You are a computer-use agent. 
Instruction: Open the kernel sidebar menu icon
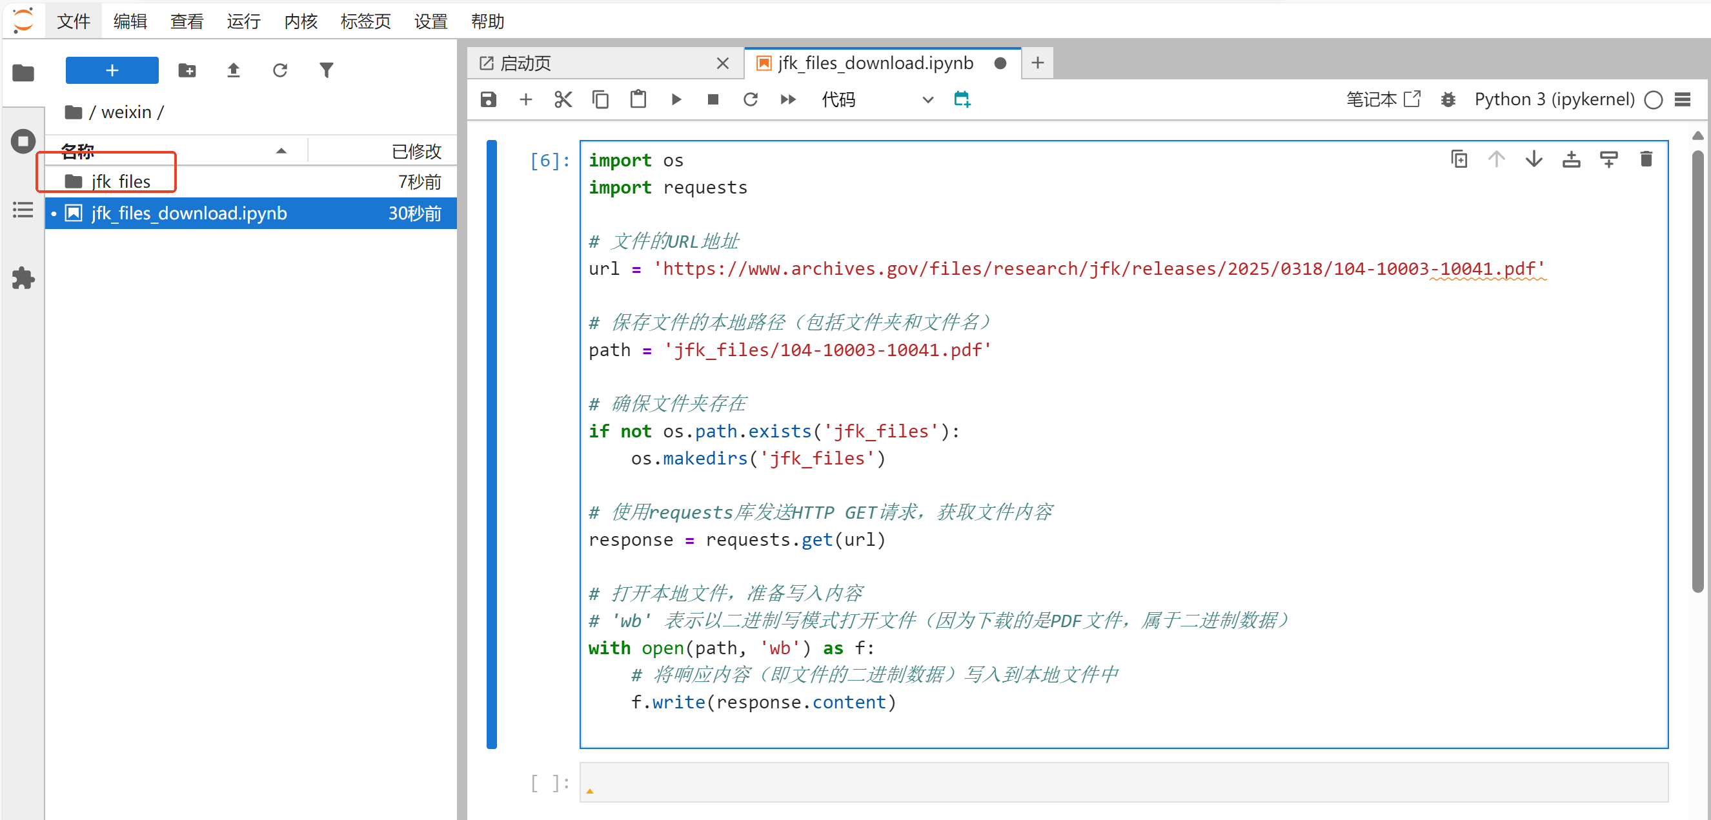click(1682, 99)
